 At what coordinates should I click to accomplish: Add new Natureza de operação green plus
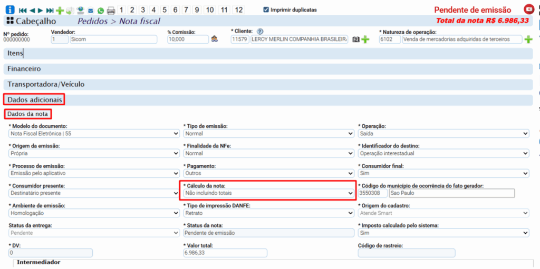click(x=528, y=39)
